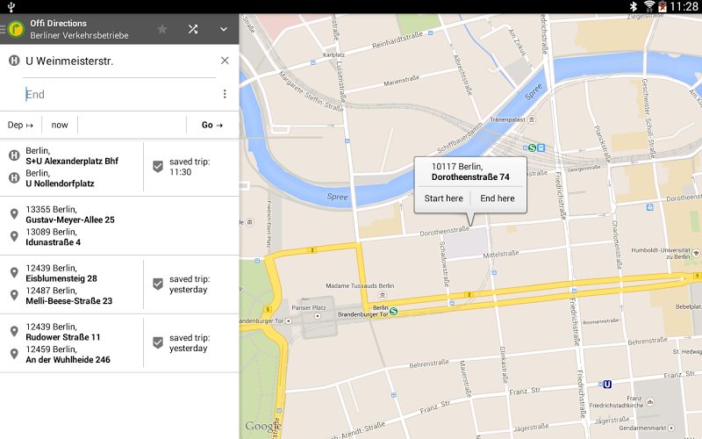Choose 'Start here' in map popup
702x439 pixels.
[443, 198]
